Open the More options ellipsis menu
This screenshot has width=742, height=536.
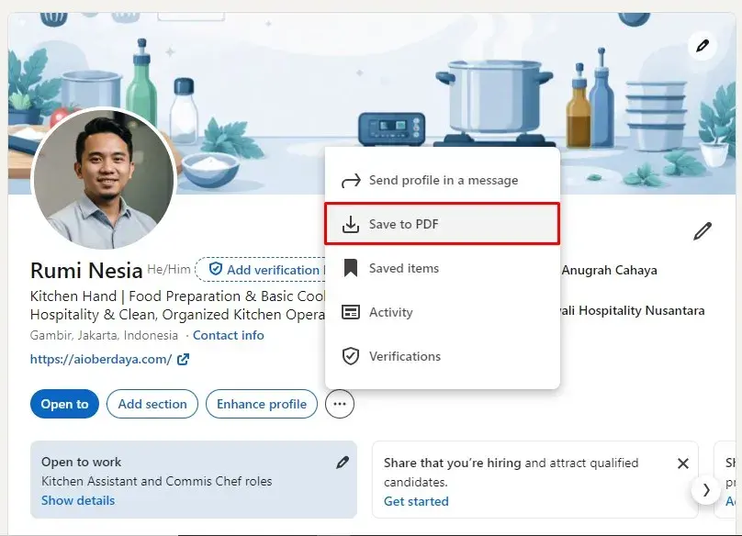coord(339,404)
